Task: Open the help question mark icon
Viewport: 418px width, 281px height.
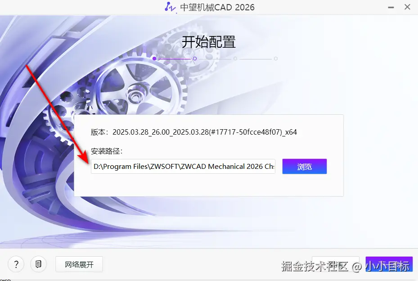Action: tap(16, 264)
